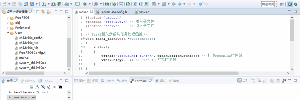Click the green monitor toolbar icon
Screen dimensions: 300x100
(x=78, y=4)
